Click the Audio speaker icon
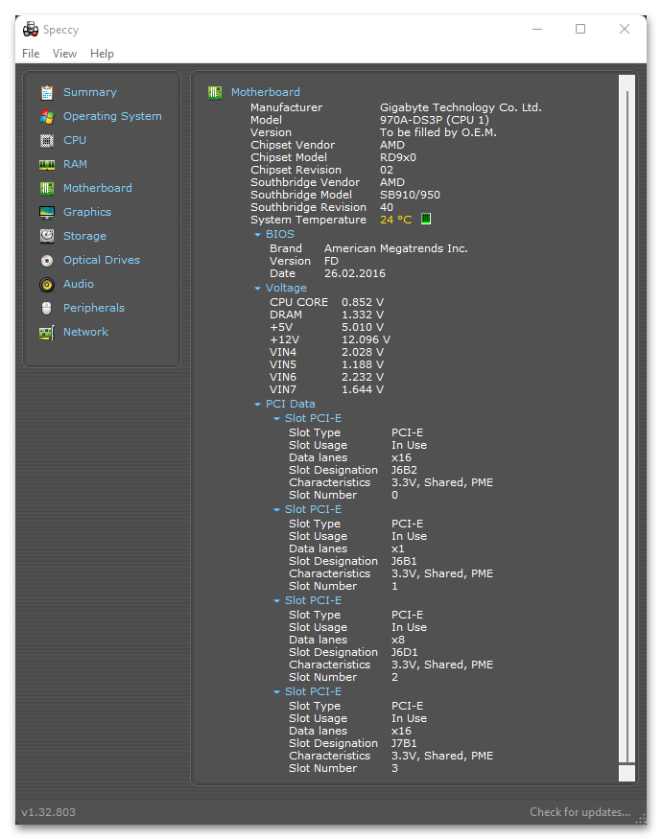Image resolution: width=662 pixels, height=840 pixels. 47,285
